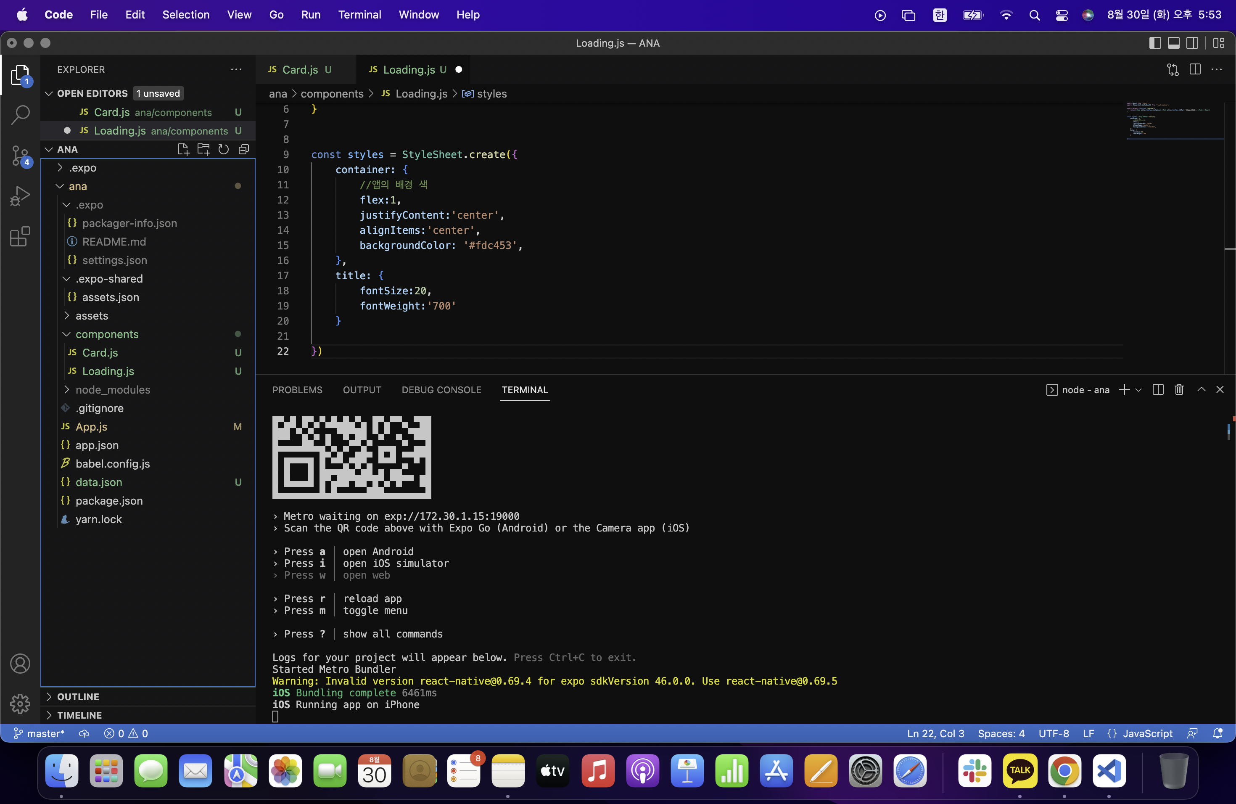This screenshot has height=804, width=1236.
Task: Toggle bottom panel visibility
Action: pyautogui.click(x=1174, y=43)
